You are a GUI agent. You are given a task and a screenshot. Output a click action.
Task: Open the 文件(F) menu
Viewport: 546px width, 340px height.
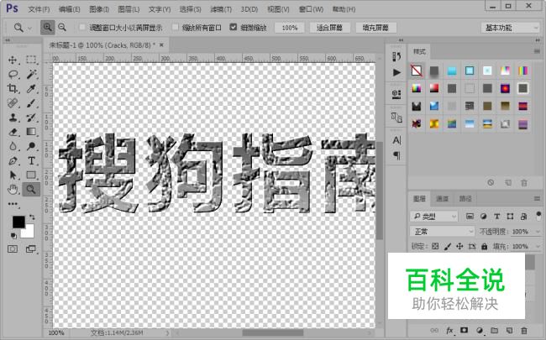click(x=39, y=9)
